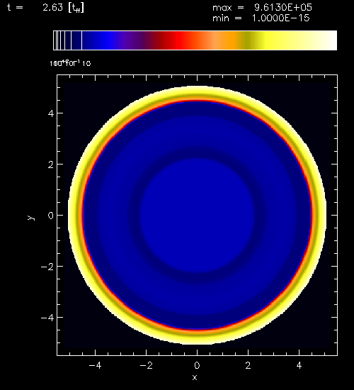
Task: Click the time readout showing 2.63
Action: click(x=52, y=8)
